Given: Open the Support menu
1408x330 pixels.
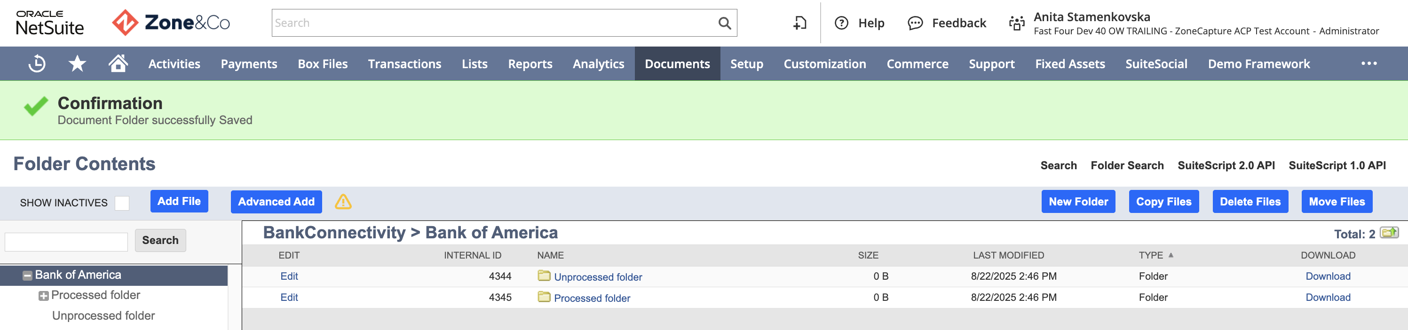Looking at the screenshot, I should point(991,64).
